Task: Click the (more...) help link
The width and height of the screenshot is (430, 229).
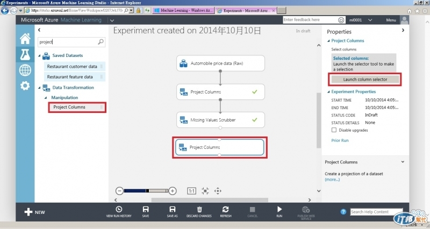Action: (x=332, y=180)
